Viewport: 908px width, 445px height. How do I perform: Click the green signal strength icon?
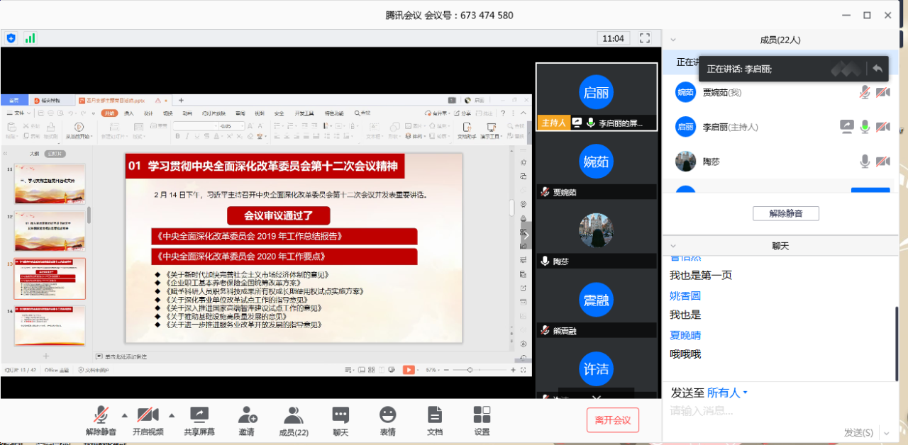click(31, 38)
